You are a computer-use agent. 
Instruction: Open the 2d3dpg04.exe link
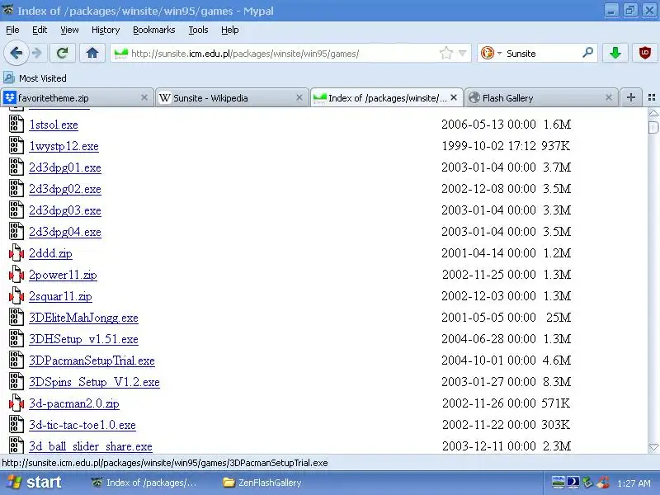65,233
